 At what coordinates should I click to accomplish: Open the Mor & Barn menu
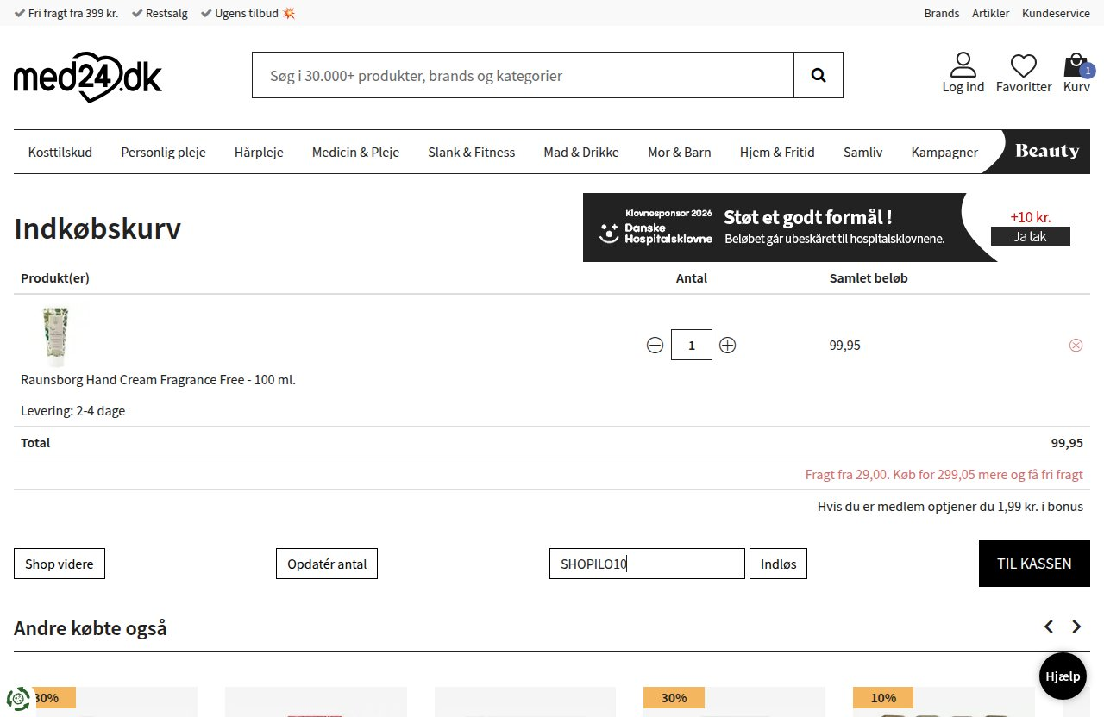[680, 152]
